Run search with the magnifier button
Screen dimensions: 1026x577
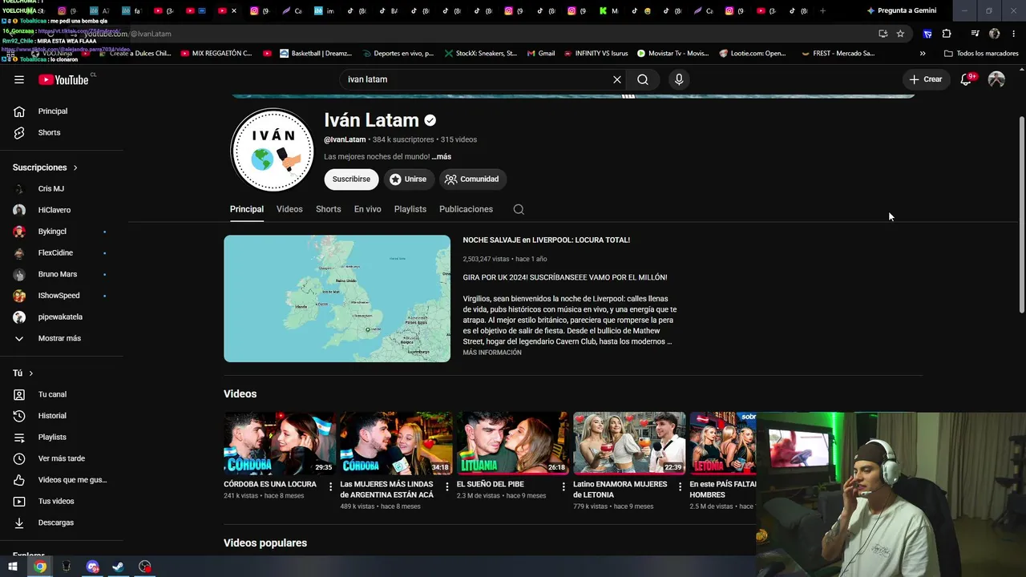tap(643, 79)
